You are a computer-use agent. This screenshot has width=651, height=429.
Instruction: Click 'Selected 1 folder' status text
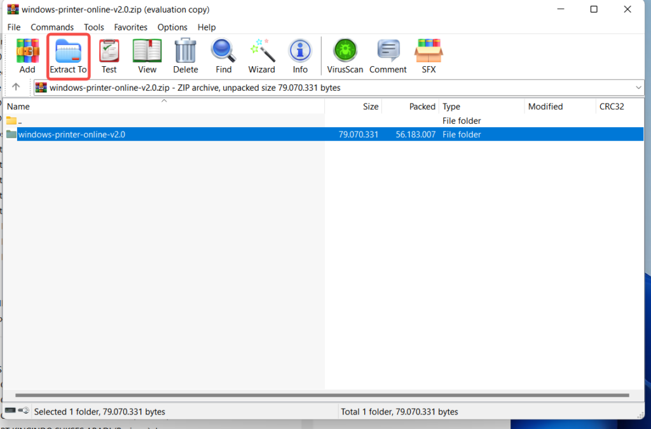(x=100, y=412)
